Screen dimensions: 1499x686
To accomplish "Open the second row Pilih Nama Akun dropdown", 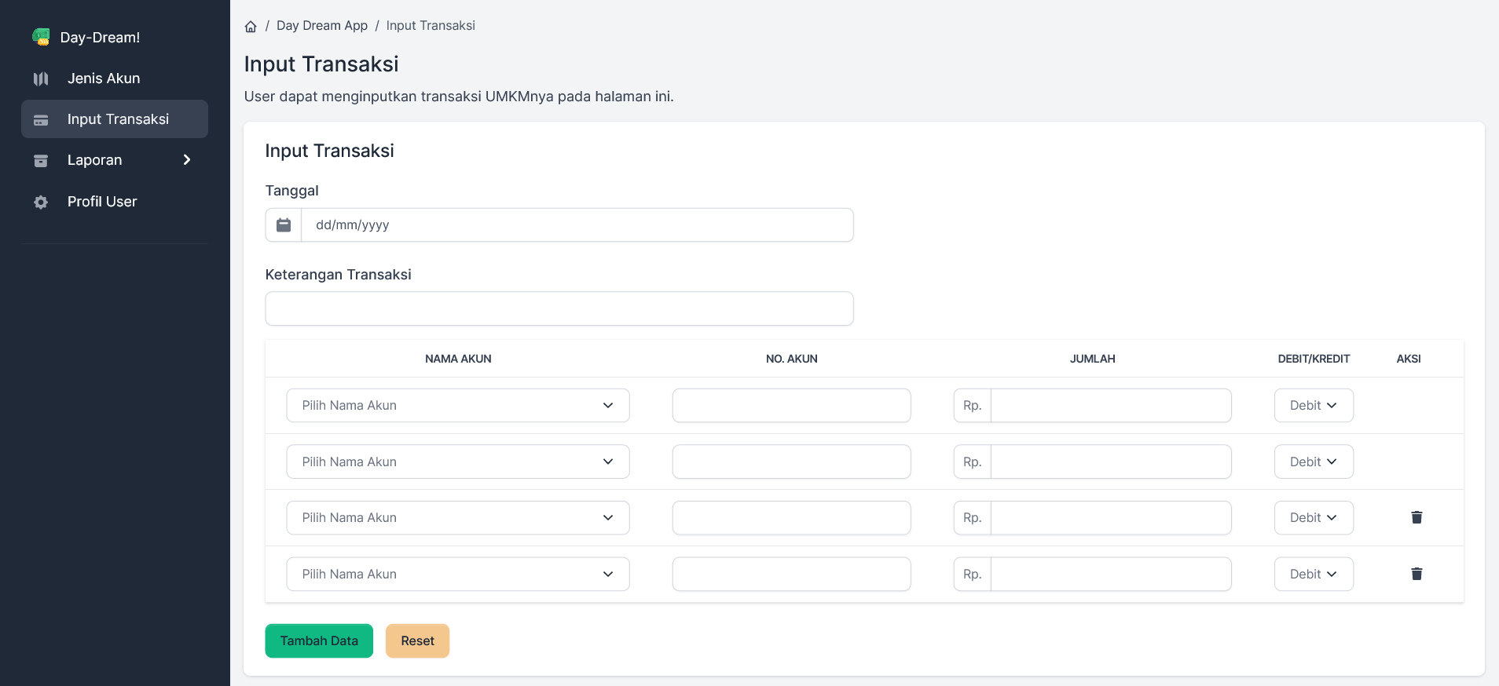I will 458,462.
